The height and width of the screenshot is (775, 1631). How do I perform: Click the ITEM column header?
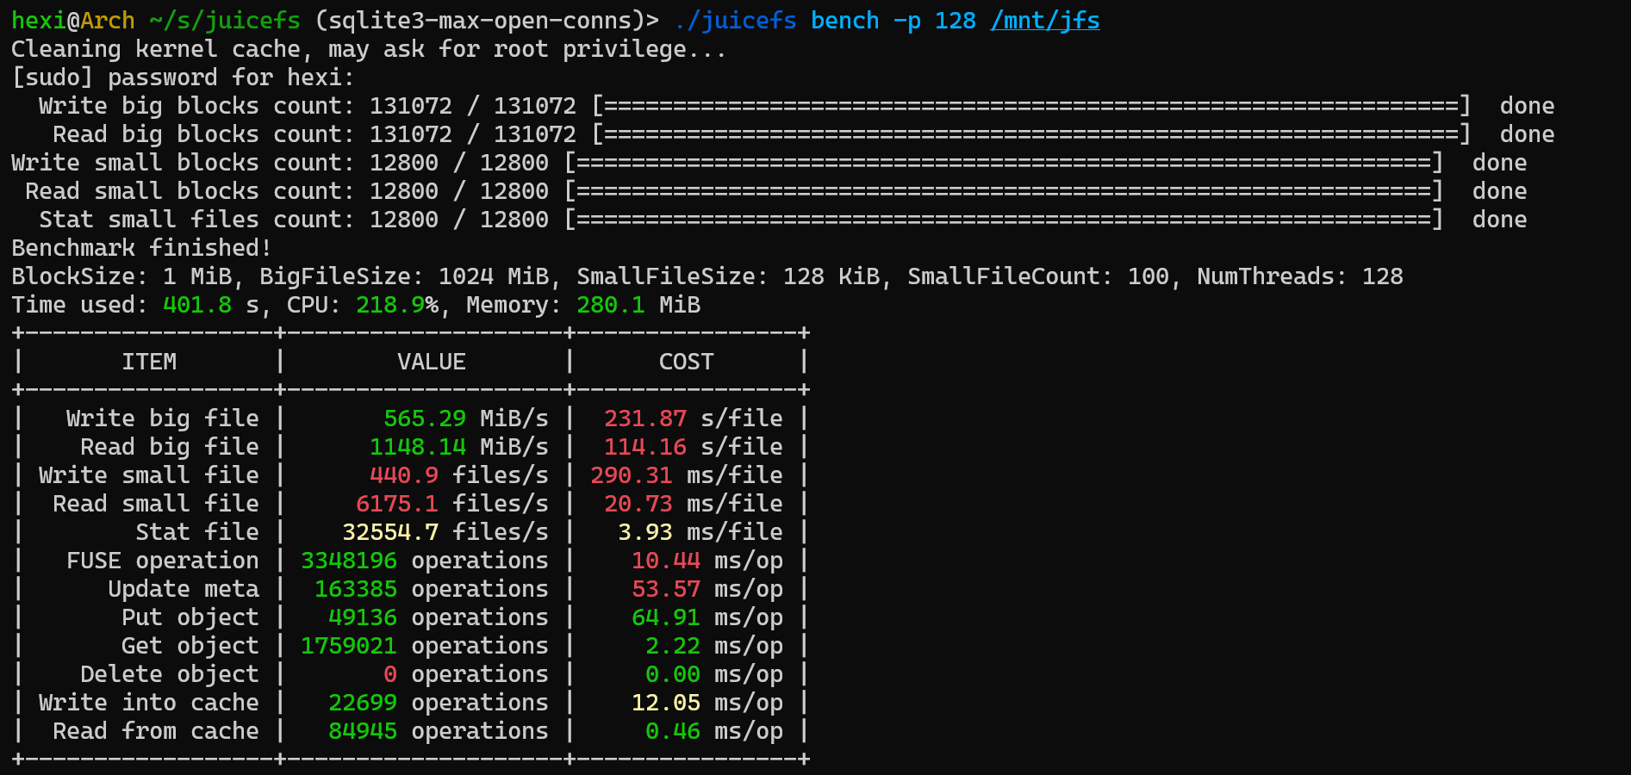click(x=151, y=361)
